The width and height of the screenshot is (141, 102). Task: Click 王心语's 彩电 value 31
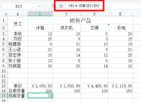pos(121,49)
